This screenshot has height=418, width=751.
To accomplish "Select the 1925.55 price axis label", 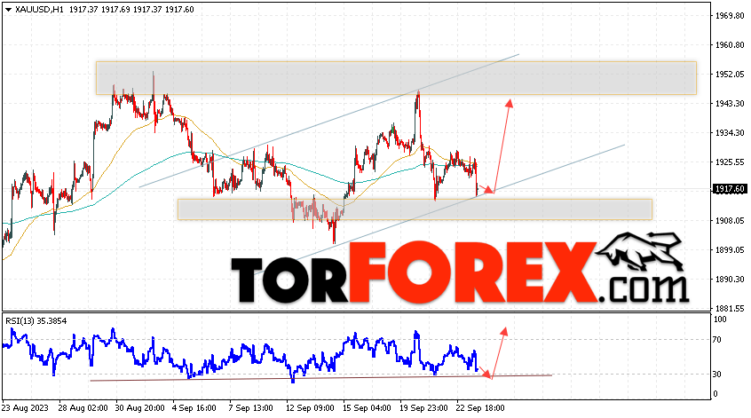I will click(730, 162).
